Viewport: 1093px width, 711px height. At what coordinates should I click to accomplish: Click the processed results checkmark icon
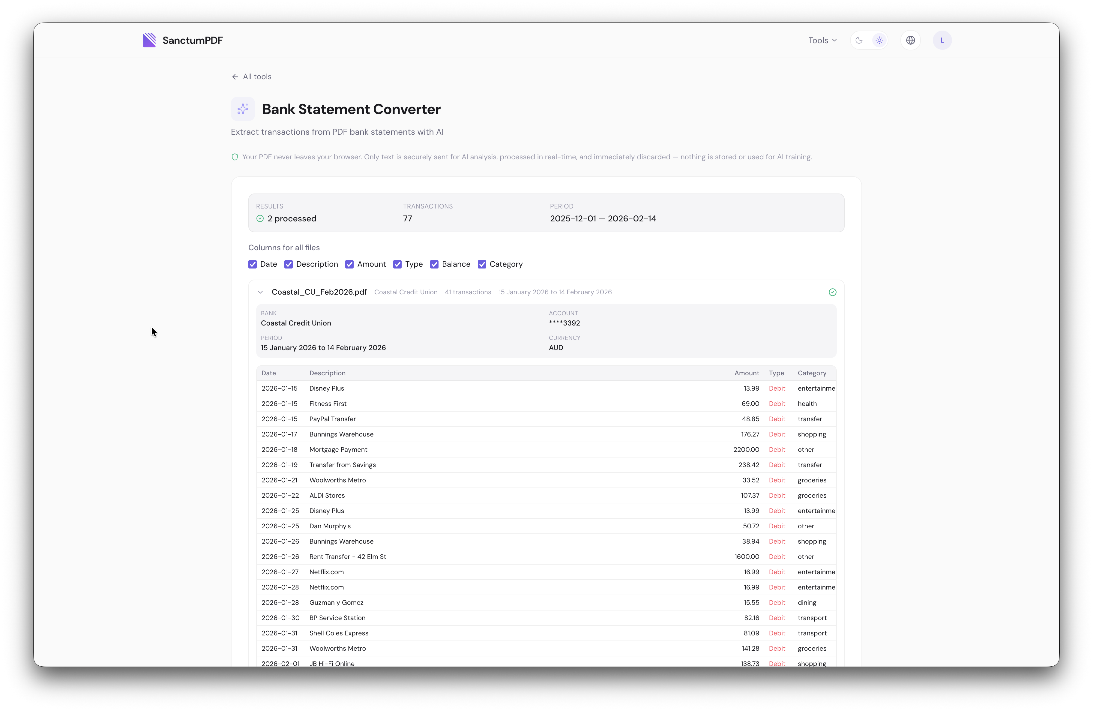click(x=260, y=219)
